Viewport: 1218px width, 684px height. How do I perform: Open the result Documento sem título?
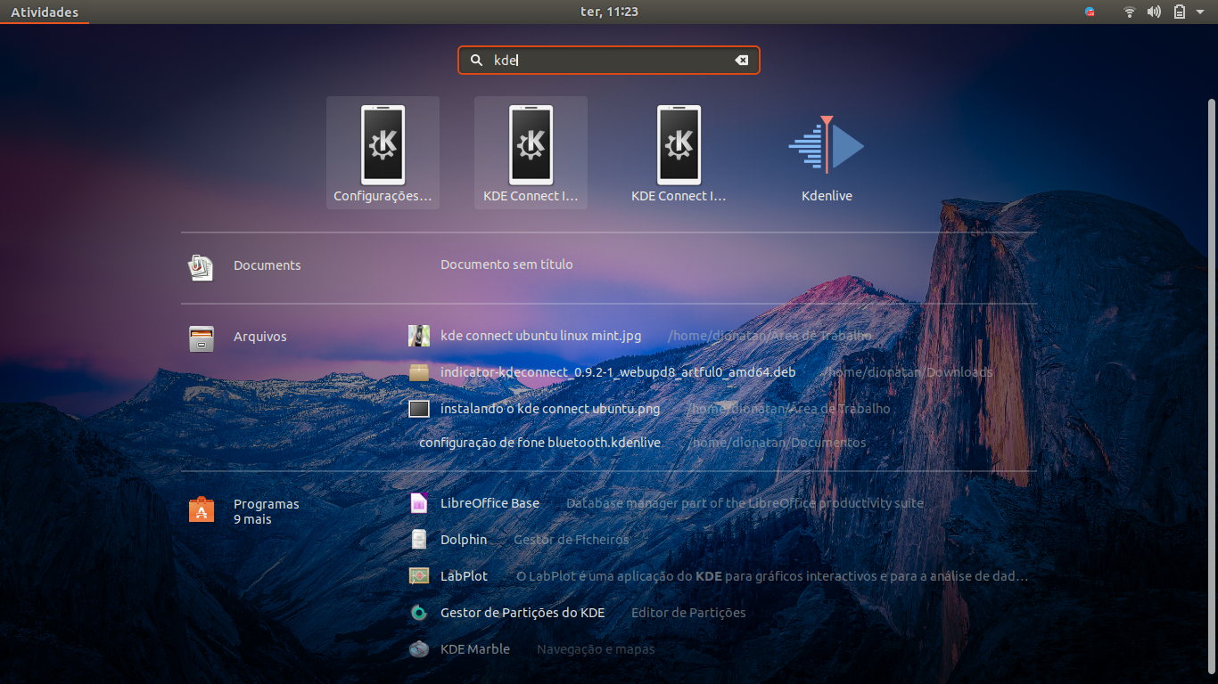point(506,265)
